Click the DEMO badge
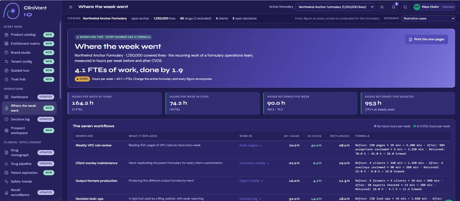The width and height of the screenshot is (460, 201). coord(82,79)
